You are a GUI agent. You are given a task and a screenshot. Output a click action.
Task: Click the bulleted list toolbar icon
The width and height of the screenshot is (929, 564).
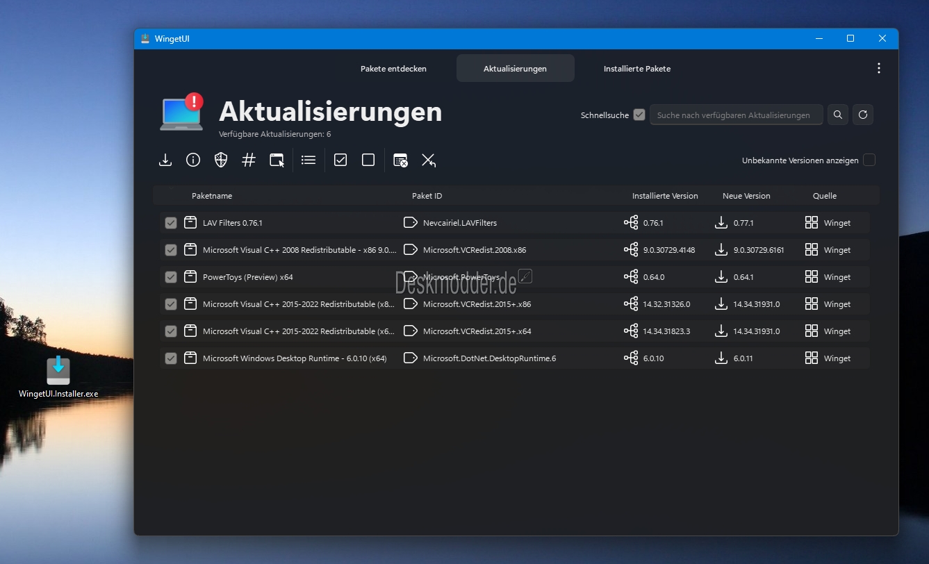coord(309,160)
